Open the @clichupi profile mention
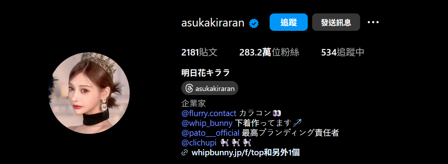The height and width of the screenshot is (164, 448). (x=199, y=143)
